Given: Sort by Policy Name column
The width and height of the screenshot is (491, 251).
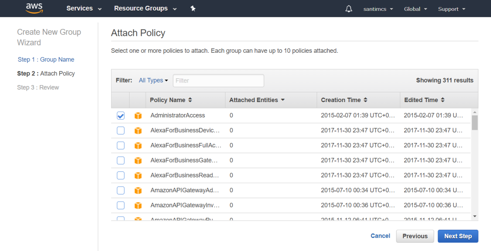Looking at the screenshot, I should [x=171, y=100].
